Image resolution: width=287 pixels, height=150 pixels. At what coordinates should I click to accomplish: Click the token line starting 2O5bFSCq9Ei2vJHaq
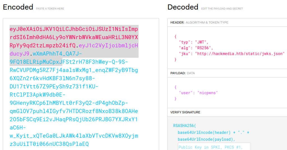(x=74, y=119)
